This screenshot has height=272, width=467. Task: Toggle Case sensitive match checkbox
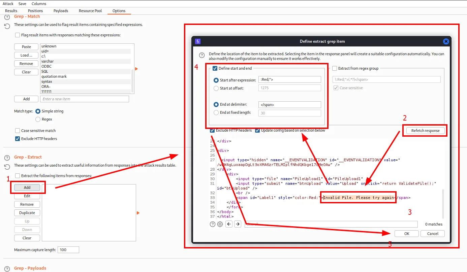(18, 131)
